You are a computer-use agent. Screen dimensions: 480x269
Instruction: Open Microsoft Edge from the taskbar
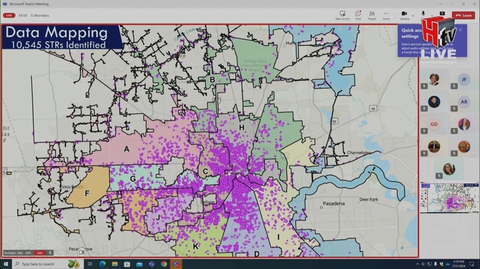tap(102, 264)
